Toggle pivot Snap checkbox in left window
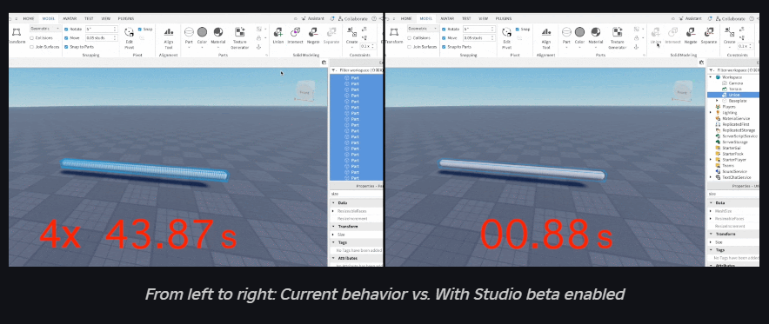769x324 pixels. click(x=140, y=29)
